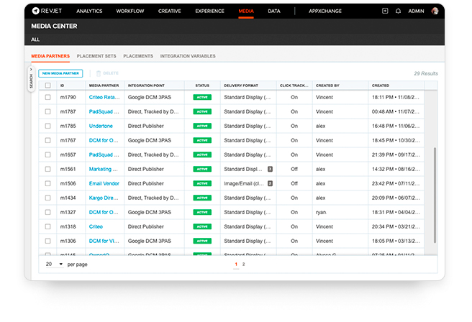This screenshot has height=322, width=472.
Task: Click '29 Results' text
Action: point(426,73)
